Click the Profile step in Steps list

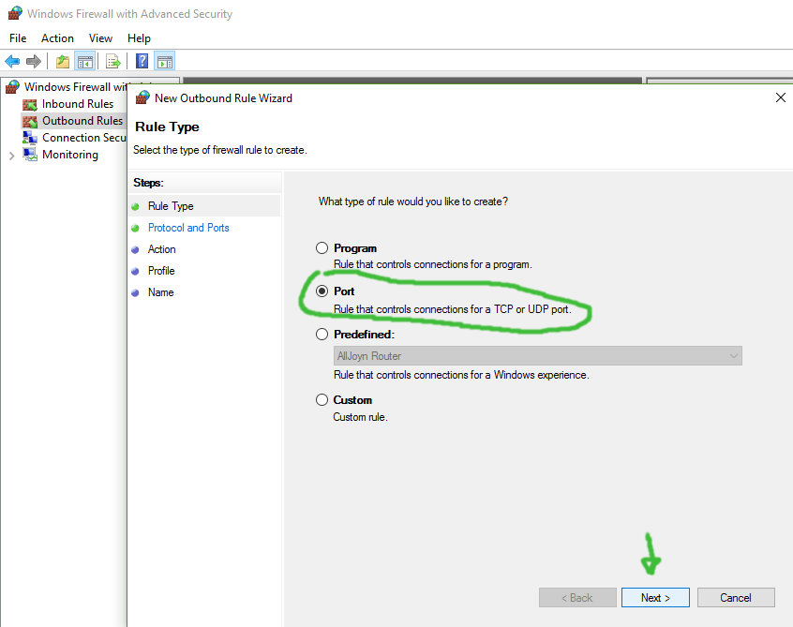(x=161, y=271)
